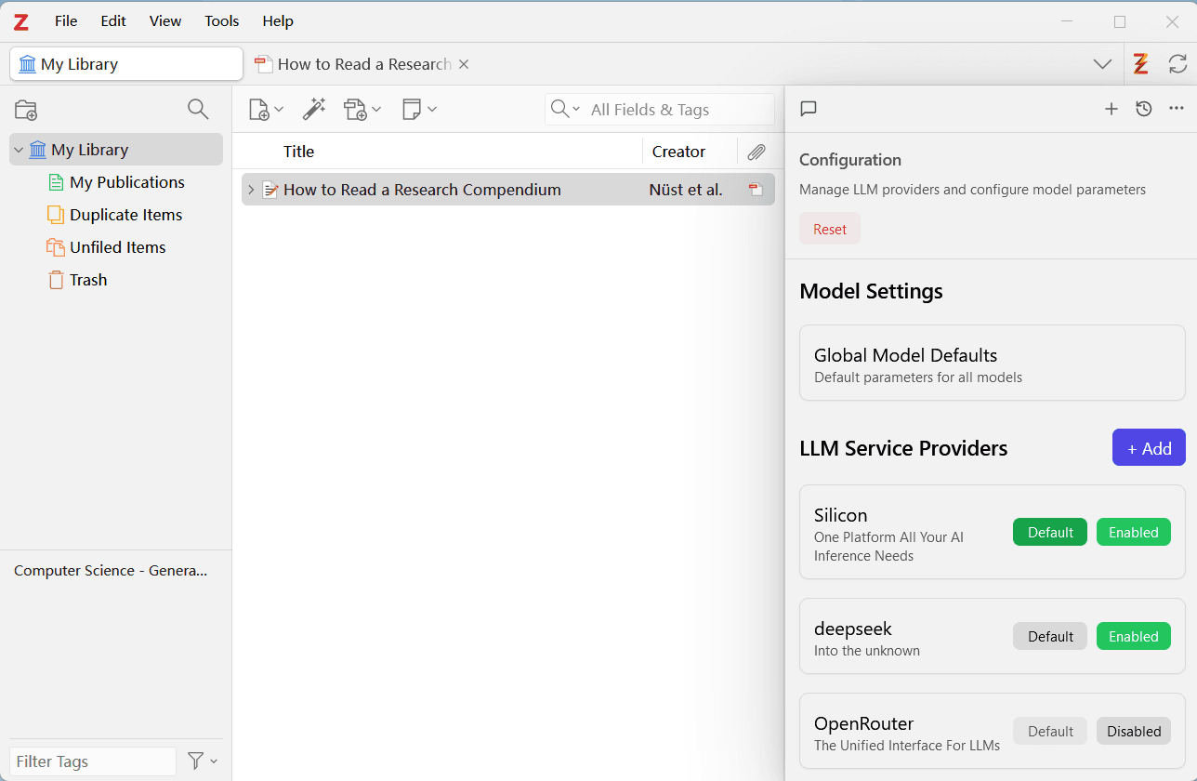
Task: Open the New Item dropdown
Action: pos(266,110)
